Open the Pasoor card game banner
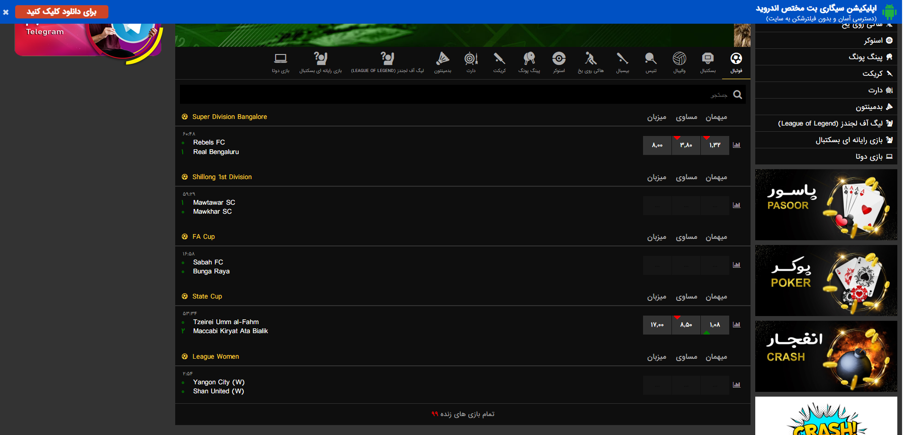The width and height of the screenshot is (903, 435). pos(826,205)
